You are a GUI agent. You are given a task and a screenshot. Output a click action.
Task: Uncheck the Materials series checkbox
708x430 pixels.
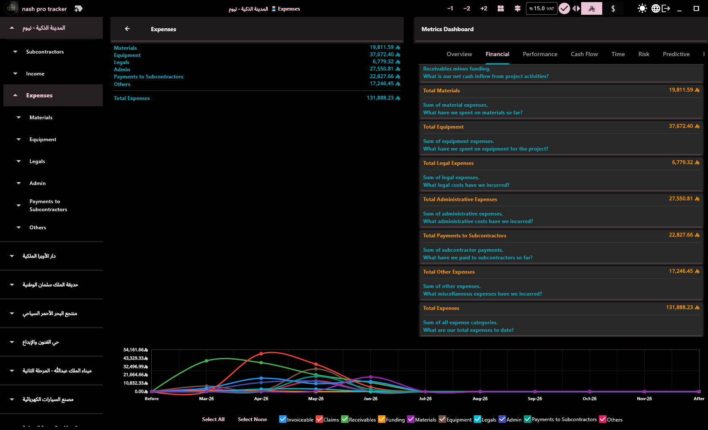[x=411, y=419]
